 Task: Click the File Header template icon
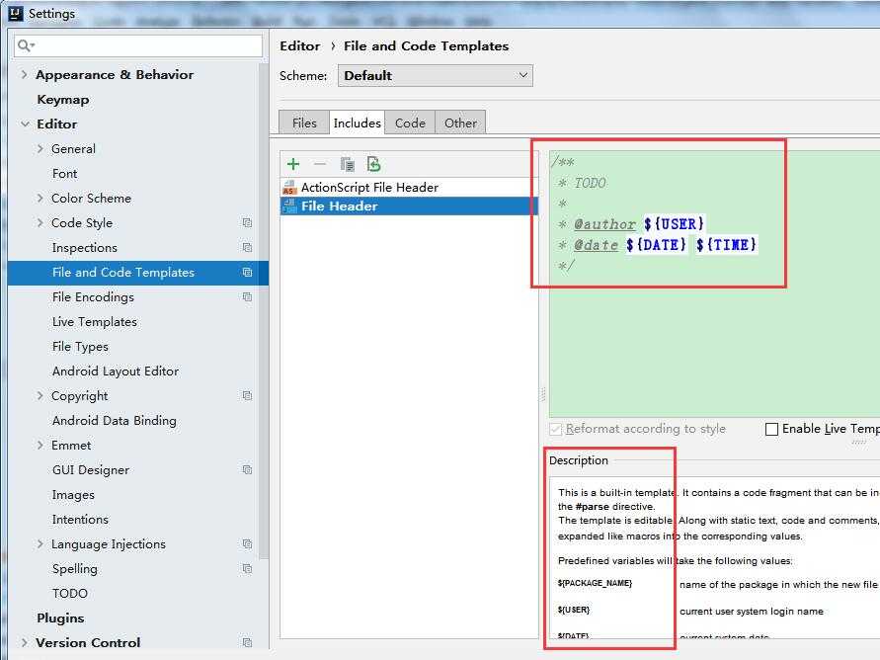click(289, 206)
